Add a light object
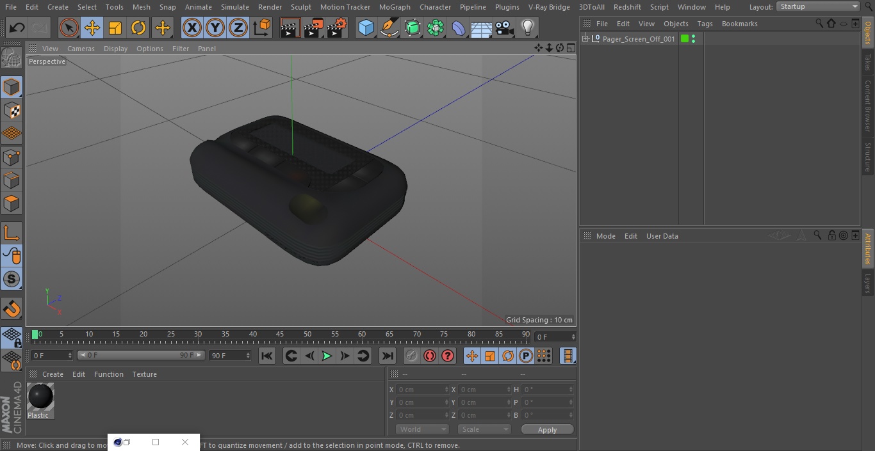Screen dimensions: 875x451 tap(527, 28)
